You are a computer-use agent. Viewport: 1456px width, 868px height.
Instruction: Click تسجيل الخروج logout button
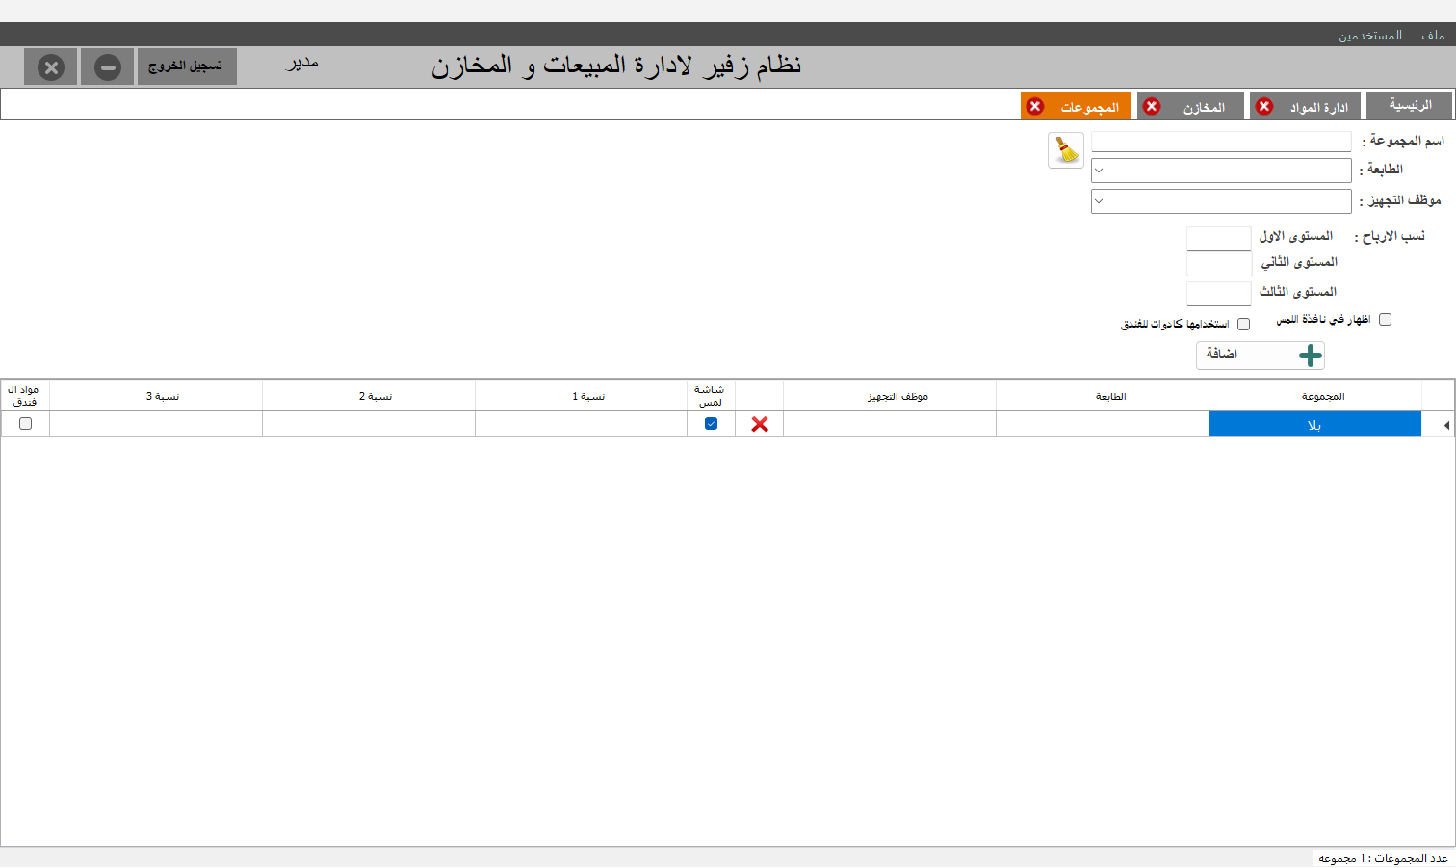[187, 66]
